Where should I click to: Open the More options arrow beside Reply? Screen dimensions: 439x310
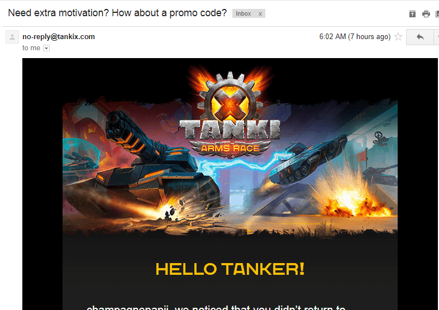tap(437, 37)
